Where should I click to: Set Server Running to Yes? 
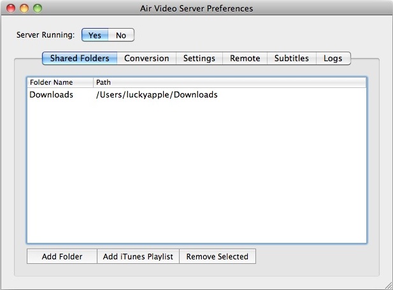click(94, 35)
